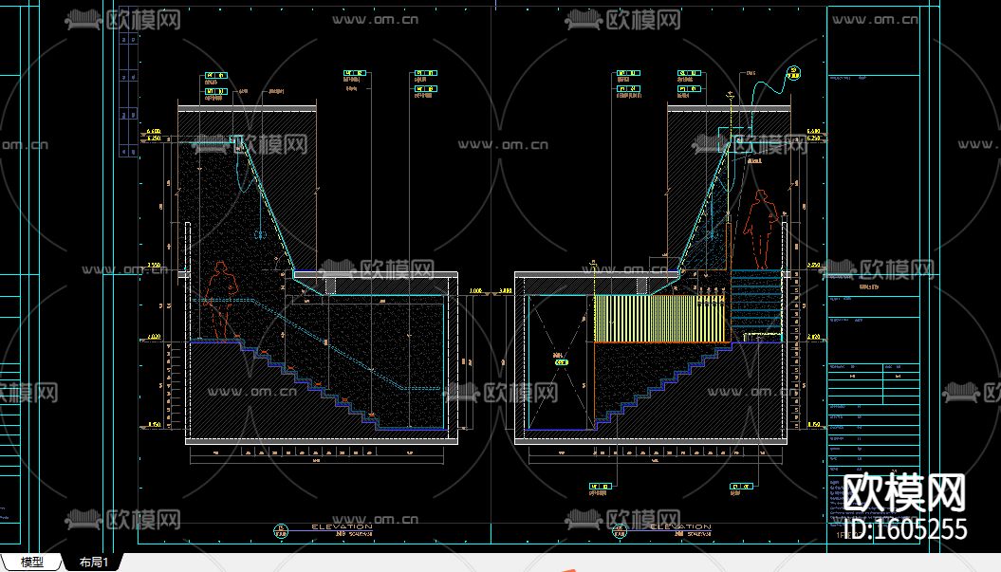
Task: Select the 6.600 level mark on right elevation
Action: tap(813, 132)
